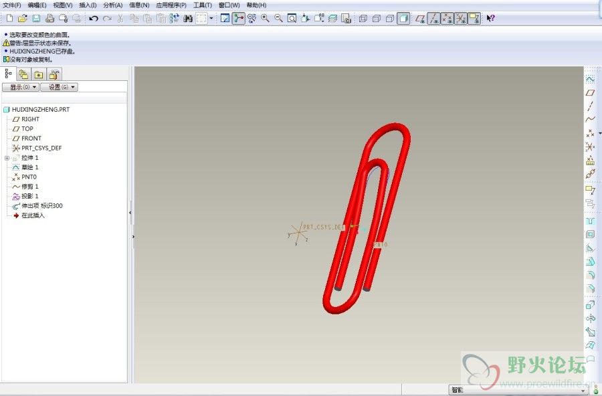Select 伸出项 标识300 in model tree

tap(37, 206)
